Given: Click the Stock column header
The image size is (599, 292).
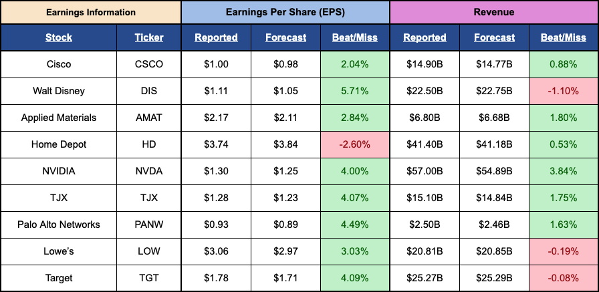Looking at the screenshot, I should [x=59, y=37].
